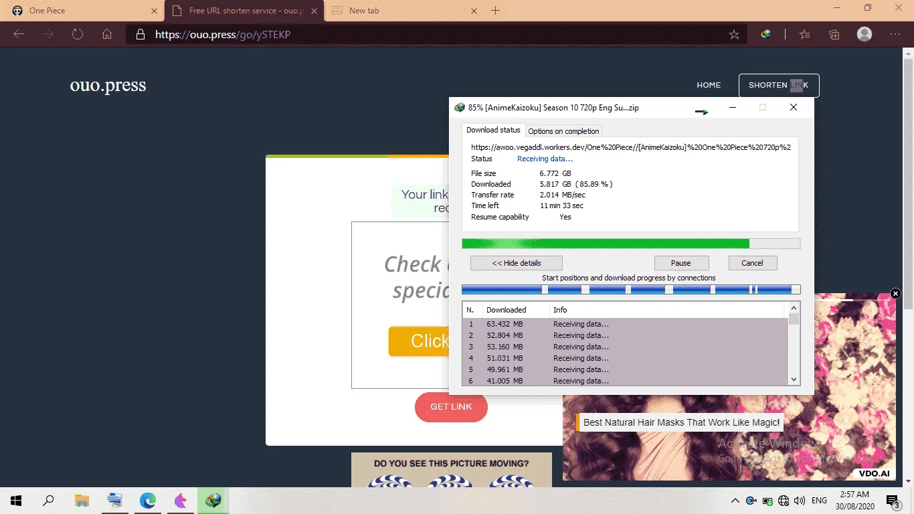View site lock information
The image size is (914, 514).
(140, 35)
